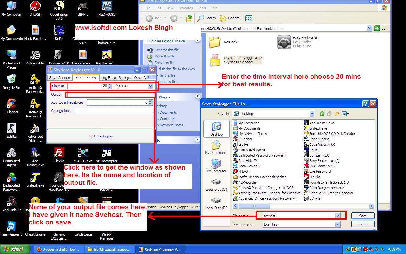Select the ACRebuilder desktop shortcut
This screenshot has width=406, height=254.
click(36, 57)
